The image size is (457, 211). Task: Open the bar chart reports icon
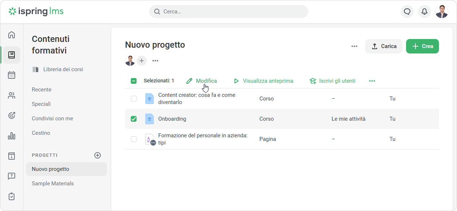tap(12, 136)
